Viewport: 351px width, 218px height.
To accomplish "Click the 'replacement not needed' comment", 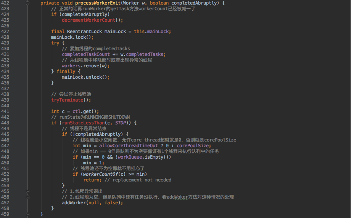I will point(138,180).
